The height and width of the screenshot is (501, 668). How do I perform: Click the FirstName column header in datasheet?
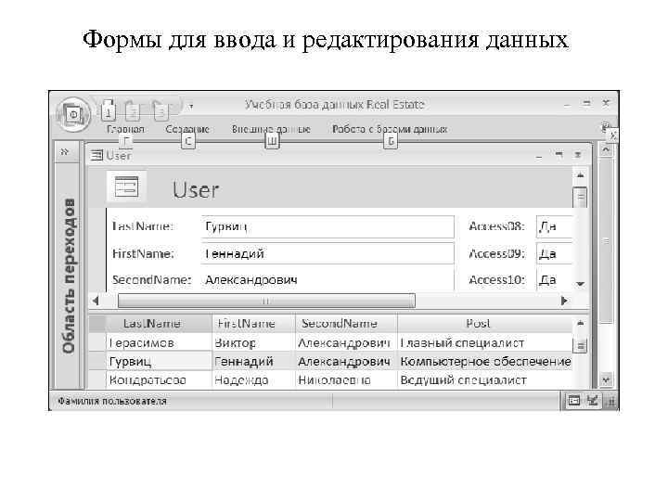253,324
